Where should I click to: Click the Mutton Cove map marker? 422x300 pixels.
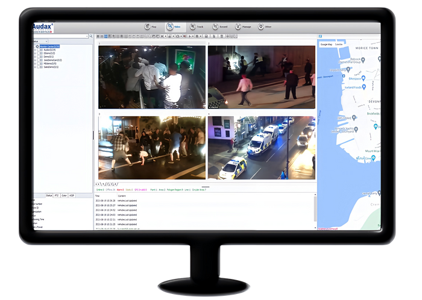click(373, 158)
